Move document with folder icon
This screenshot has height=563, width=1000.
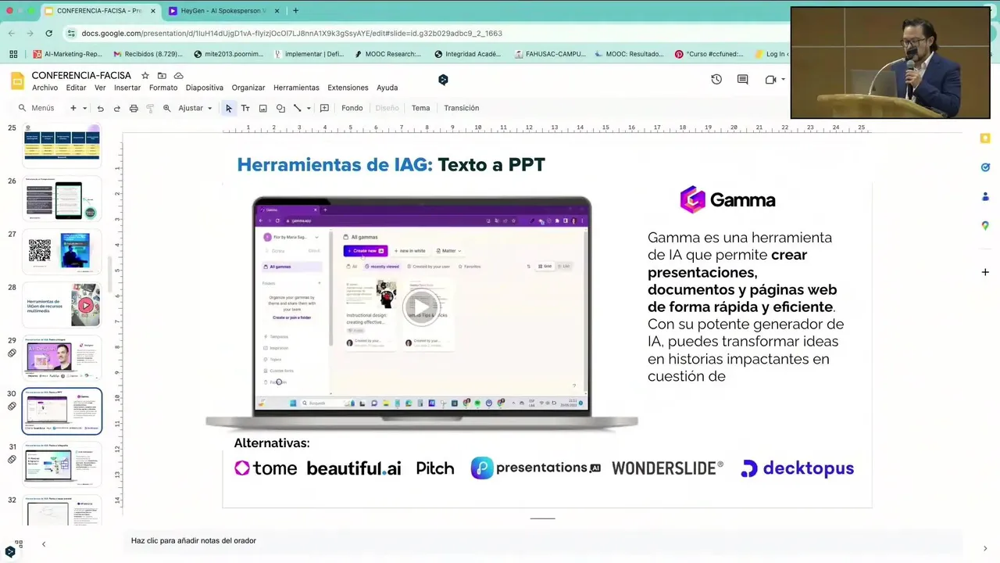(162, 75)
